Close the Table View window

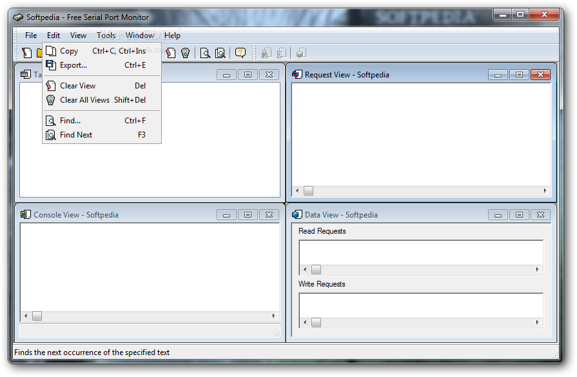[269, 75]
